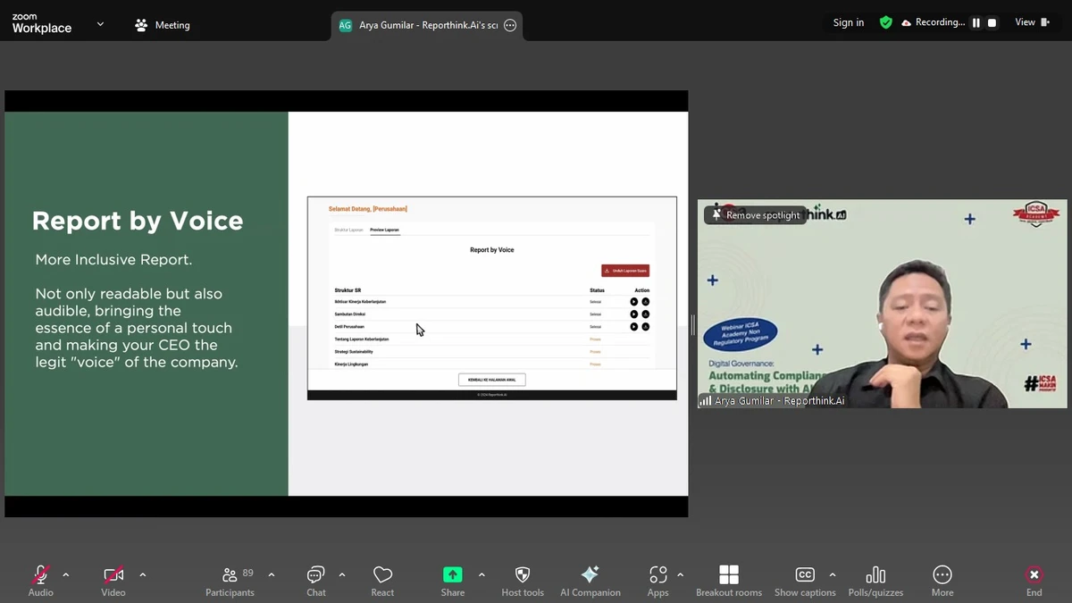Select the Meeting tab
Image resolution: width=1072 pixels, height=603 pixels.
[x=163, y=25]
